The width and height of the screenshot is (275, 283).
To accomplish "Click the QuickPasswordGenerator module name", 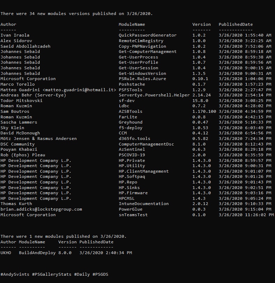I will (148, 35).
